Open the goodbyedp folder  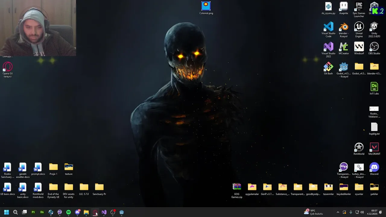[313, 189]
